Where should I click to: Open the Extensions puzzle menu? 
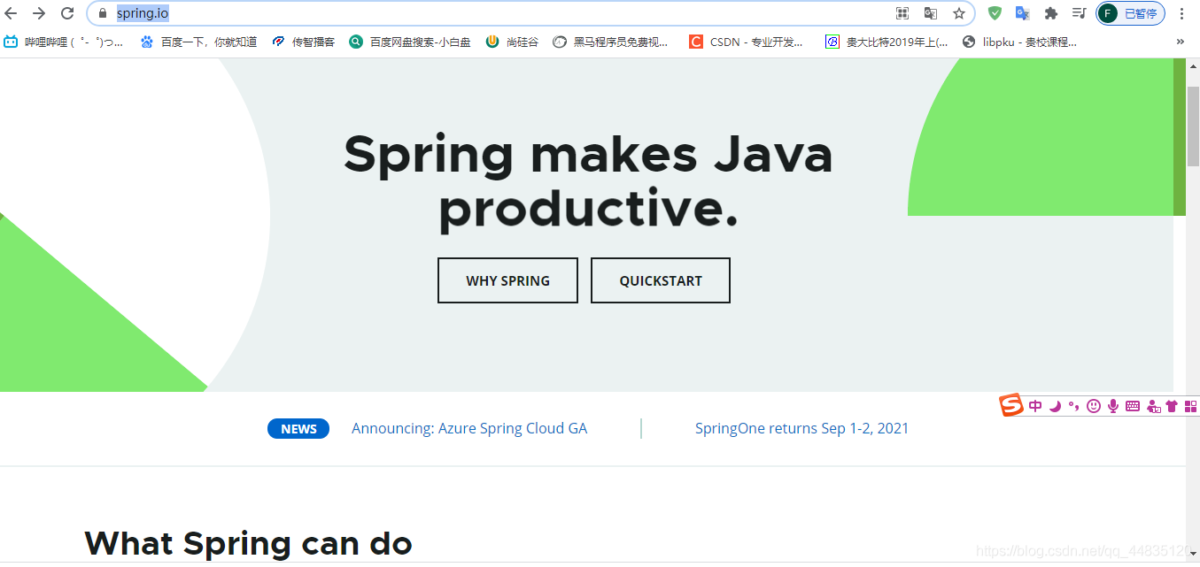[x=1051, y=13]
